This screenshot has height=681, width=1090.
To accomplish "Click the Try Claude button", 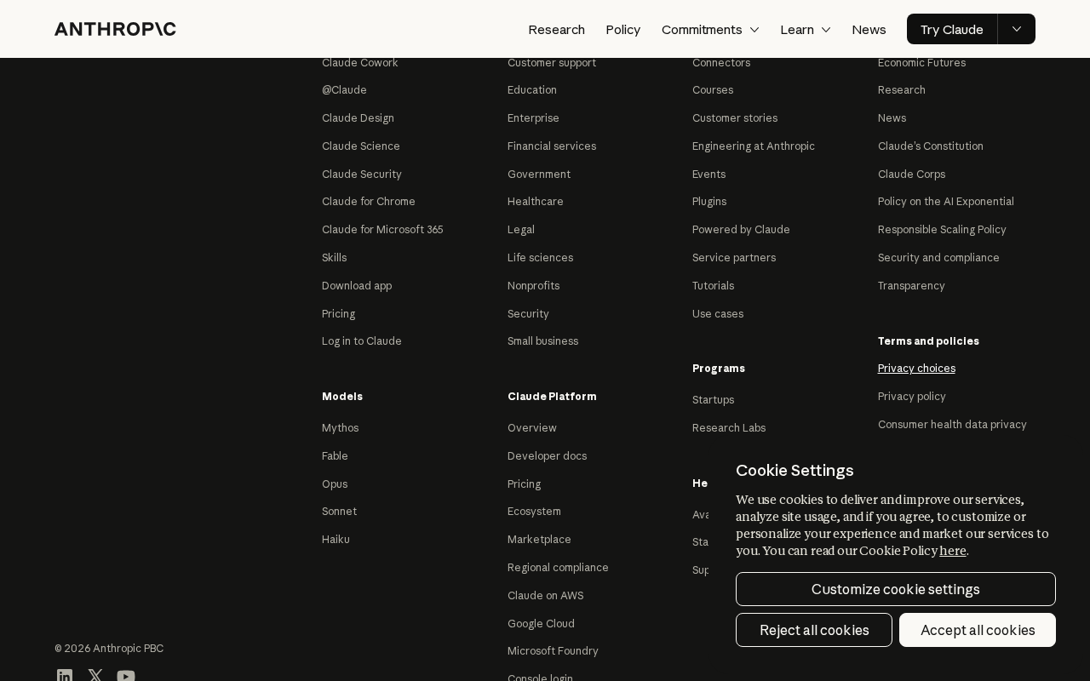I will (952, 29).
